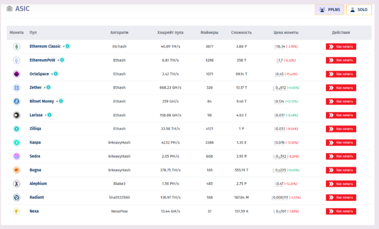The height and width of the screenshot is (229, 379).
Task: Open the Radiant pool link
Action: coord(37,197)
